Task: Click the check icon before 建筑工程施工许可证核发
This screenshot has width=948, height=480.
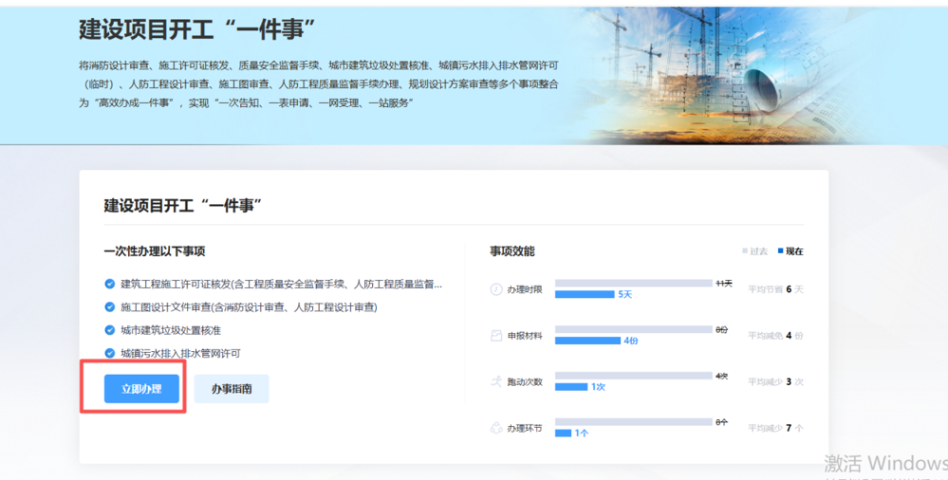Action: pyautogui.click(x=110, y=284)
